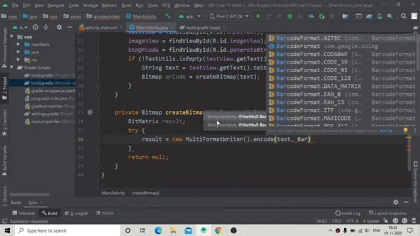The image size is (420, 236).
Task: Open the Layout Inspector
Action: pos(387,213)
